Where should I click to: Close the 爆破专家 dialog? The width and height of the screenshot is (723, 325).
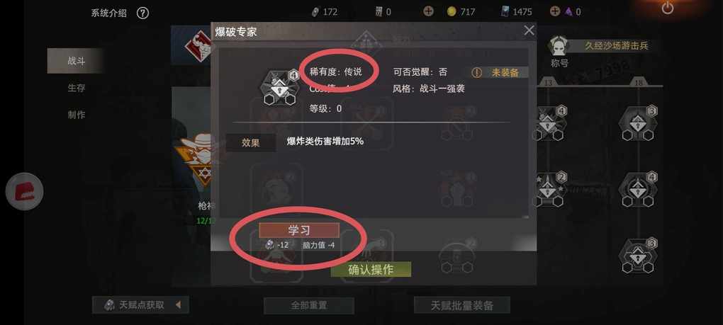coord(529,31)
